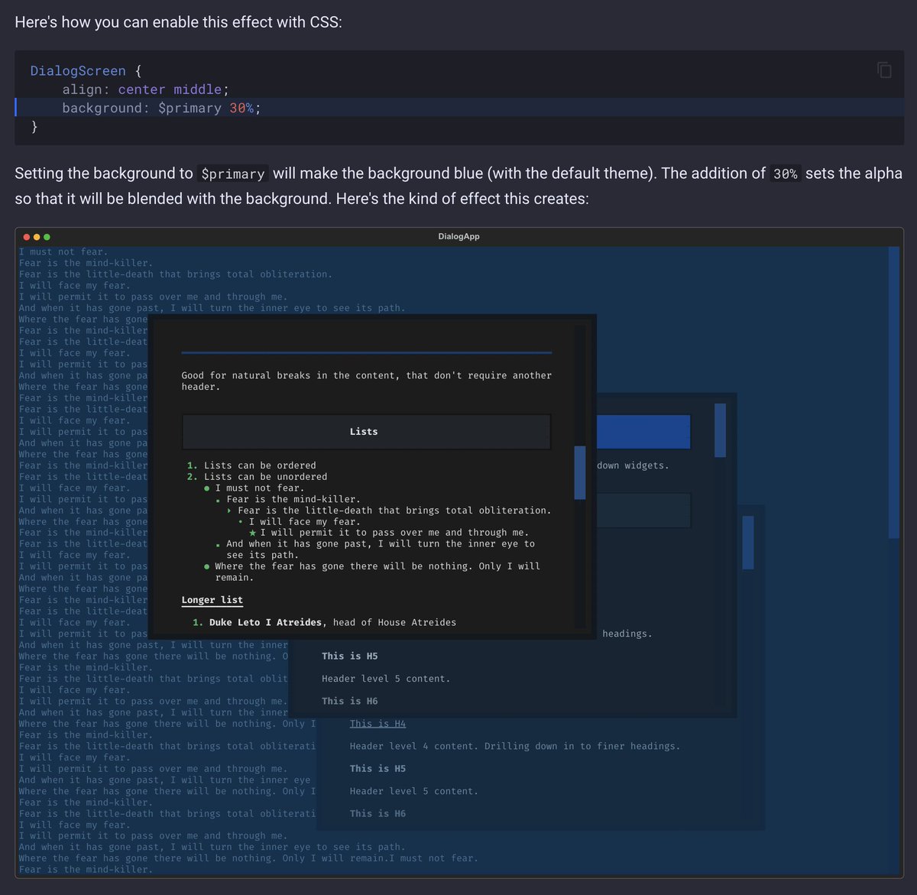
Task: Click the scrollbar thumb of the front dialog
Action: point(579,472)
